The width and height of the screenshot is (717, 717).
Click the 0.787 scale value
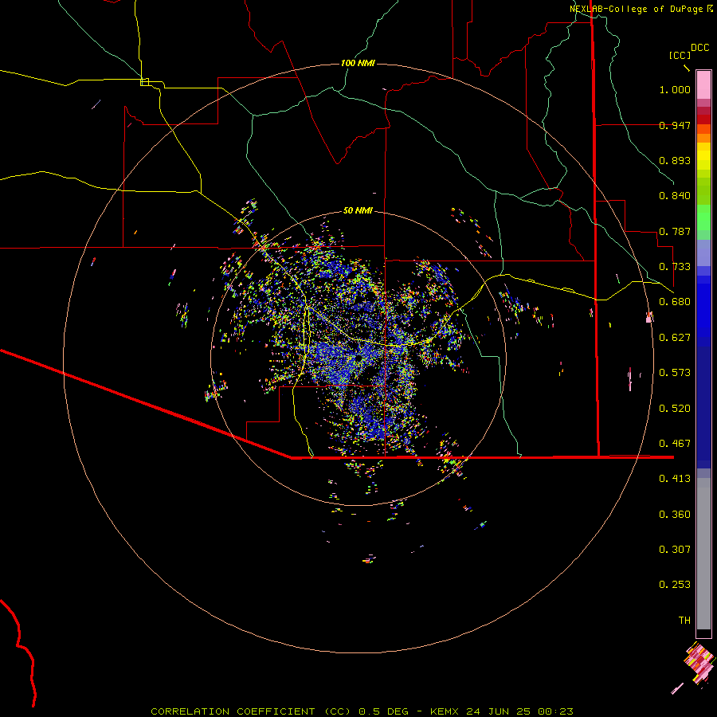click(675, 231)
